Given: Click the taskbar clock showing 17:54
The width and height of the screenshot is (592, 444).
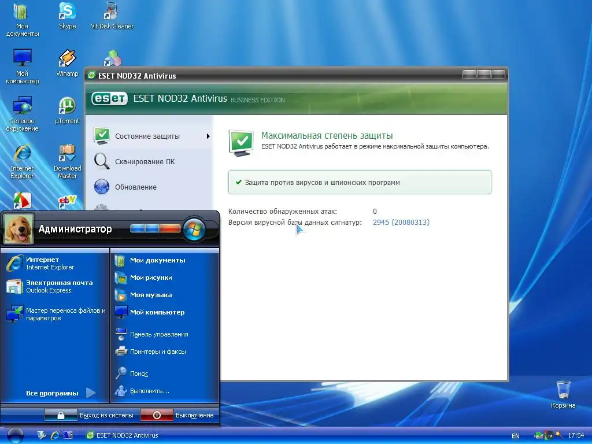Looking at the screenshot, I should pos(576,435).
